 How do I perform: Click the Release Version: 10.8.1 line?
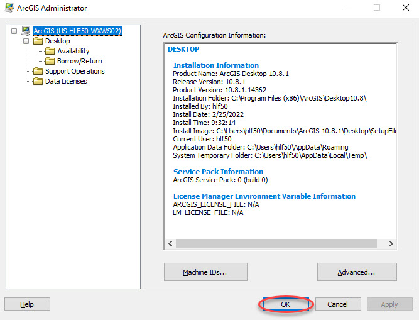click(209, 82)
